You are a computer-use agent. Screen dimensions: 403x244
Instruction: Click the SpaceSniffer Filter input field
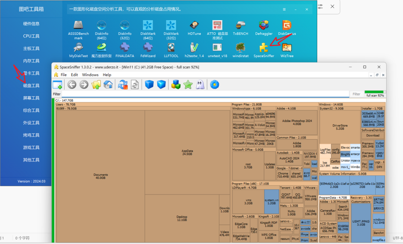pyautogui.click(x=205, y=94)
